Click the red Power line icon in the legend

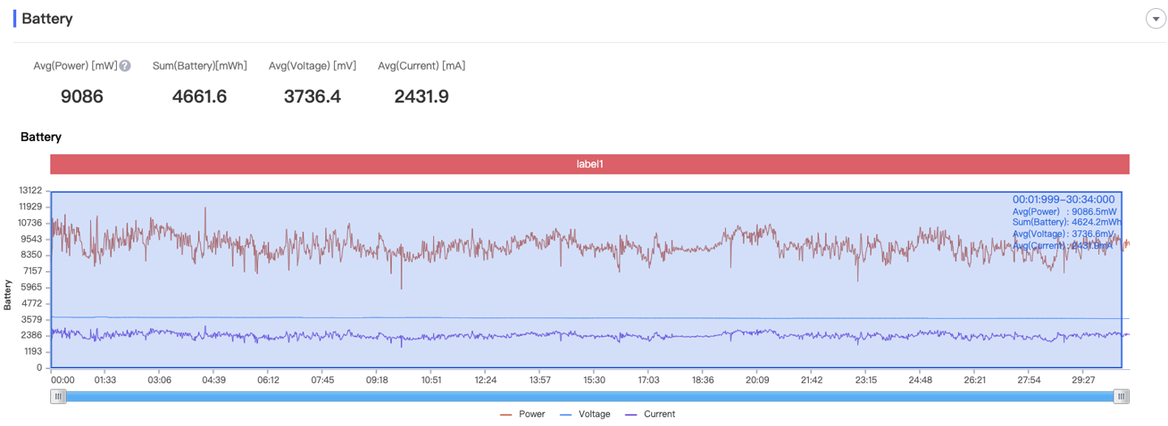tap(506, 415)
